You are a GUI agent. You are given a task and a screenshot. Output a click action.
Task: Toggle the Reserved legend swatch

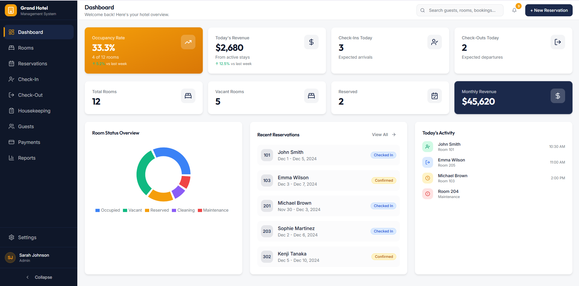click(147, 210)
